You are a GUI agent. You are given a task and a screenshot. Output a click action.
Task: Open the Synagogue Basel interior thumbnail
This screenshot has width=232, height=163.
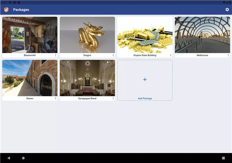coord(87,78)
